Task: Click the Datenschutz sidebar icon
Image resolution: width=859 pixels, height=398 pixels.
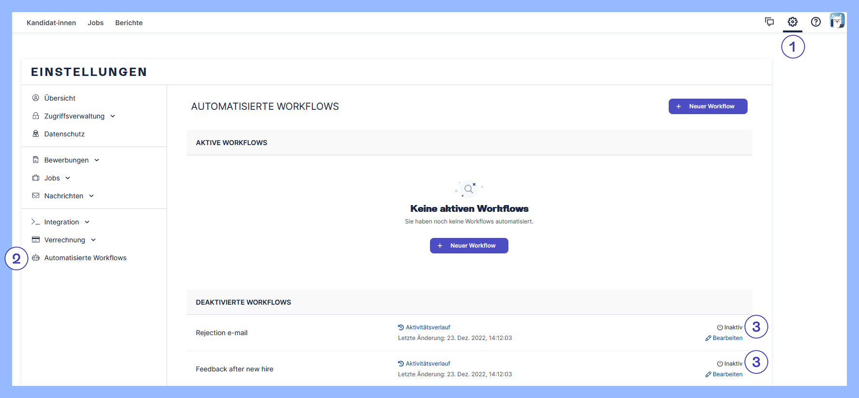Action: pos(36,134)
